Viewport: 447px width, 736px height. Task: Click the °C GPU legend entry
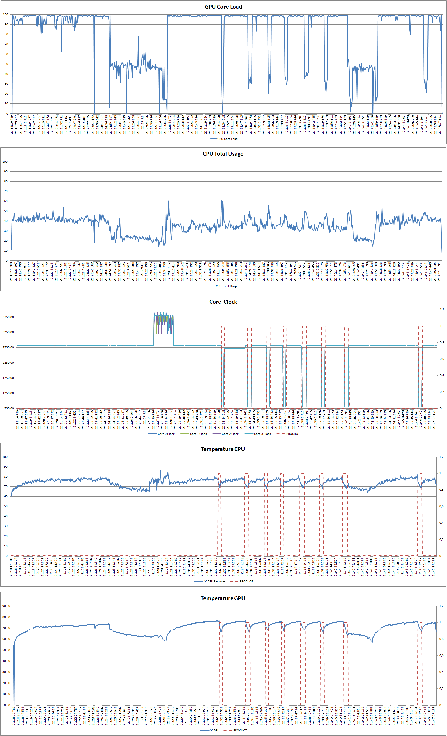click(210, 730)
